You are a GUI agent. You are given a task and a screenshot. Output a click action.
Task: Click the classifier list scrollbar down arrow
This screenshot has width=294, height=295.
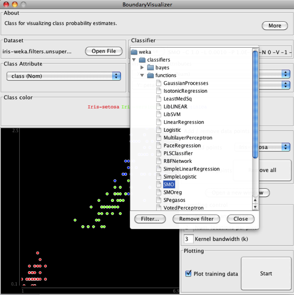(x=255, y=207)
